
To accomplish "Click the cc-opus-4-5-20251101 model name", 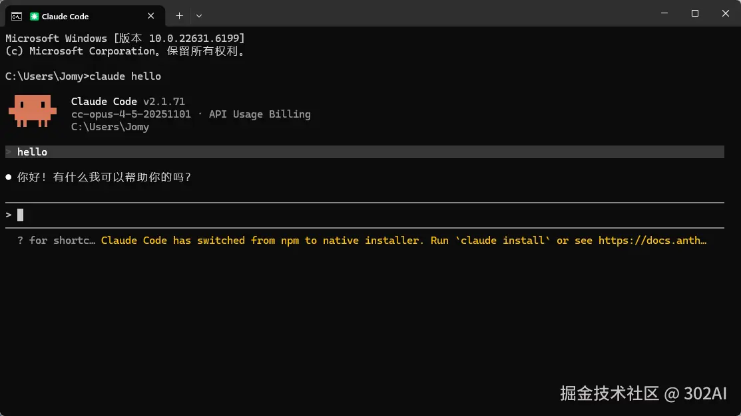I will (131, 114).
